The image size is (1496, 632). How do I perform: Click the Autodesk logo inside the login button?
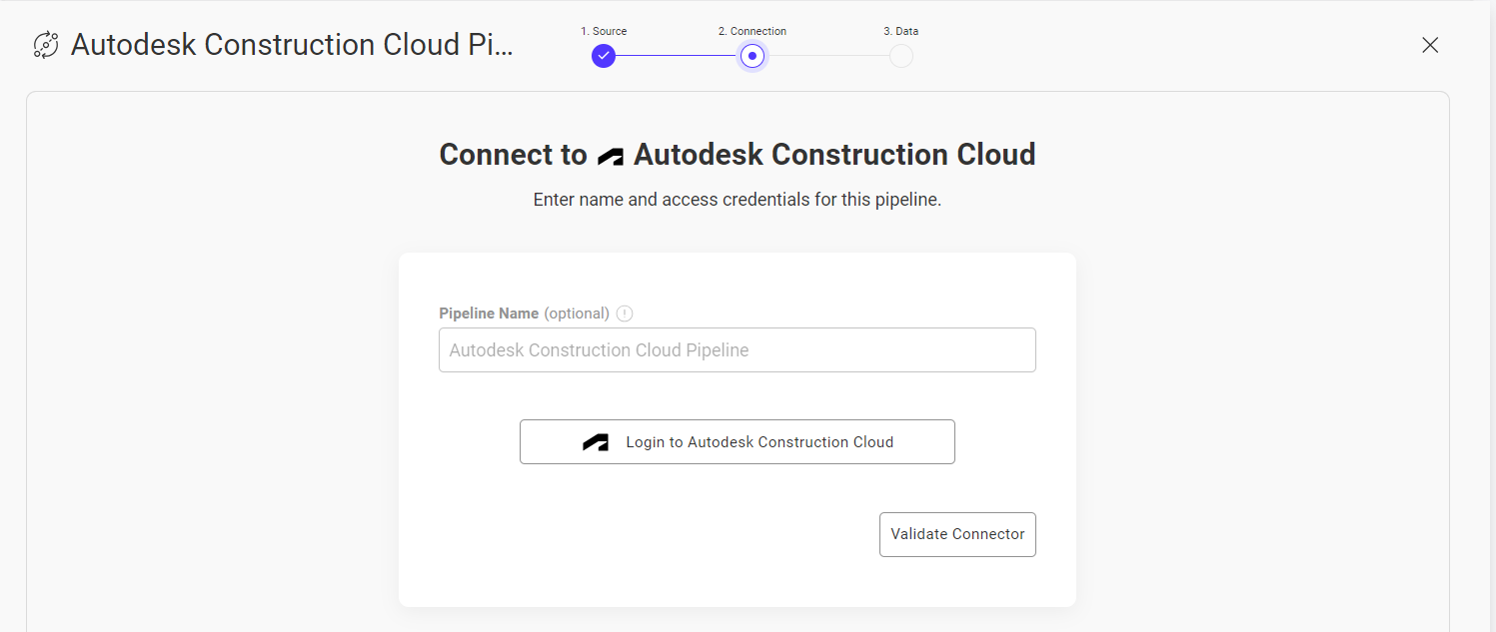pos(596,442)
